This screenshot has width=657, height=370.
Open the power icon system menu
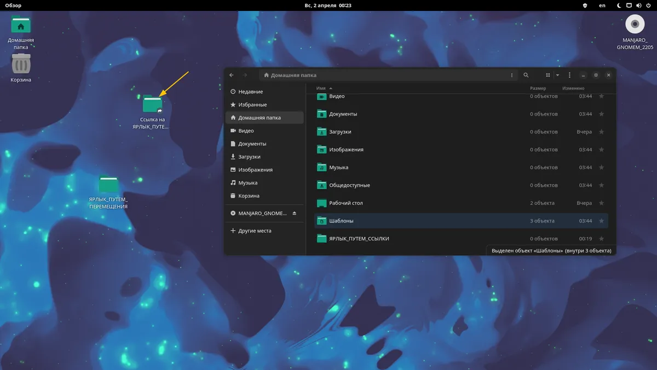click(648, 5)
